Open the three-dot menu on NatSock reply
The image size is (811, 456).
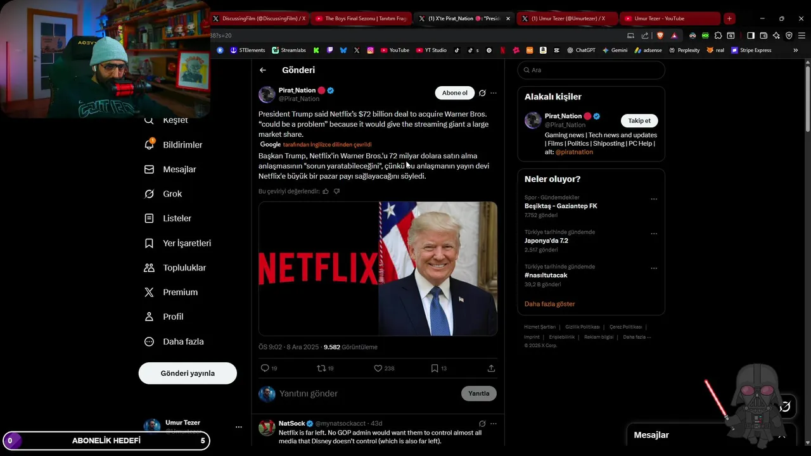494,424
